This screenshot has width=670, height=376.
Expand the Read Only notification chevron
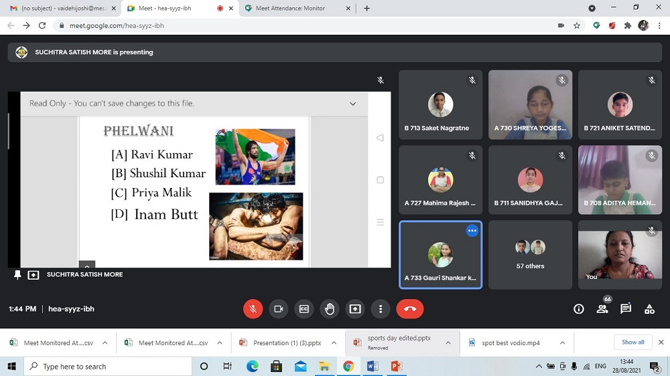tap(353, 104)
